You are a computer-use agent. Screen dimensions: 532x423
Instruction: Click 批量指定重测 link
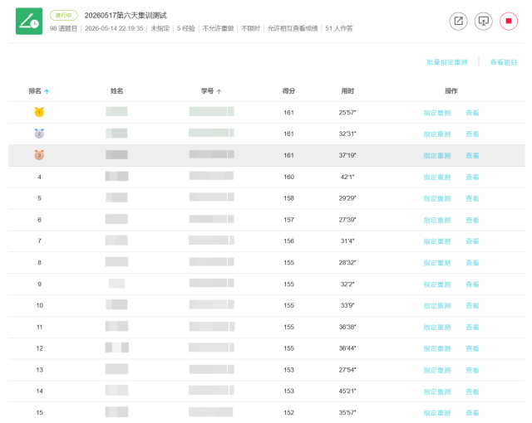(447, 62)
